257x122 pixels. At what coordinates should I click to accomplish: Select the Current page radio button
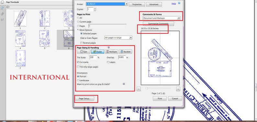coord(78,22)
